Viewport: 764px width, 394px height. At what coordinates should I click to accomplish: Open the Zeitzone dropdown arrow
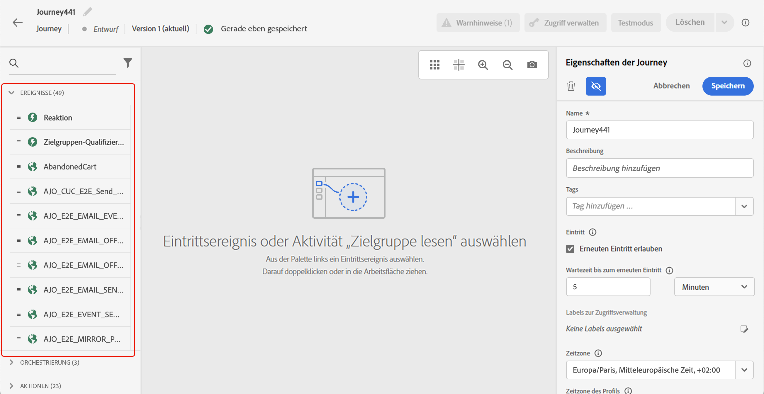click(744, 370)
